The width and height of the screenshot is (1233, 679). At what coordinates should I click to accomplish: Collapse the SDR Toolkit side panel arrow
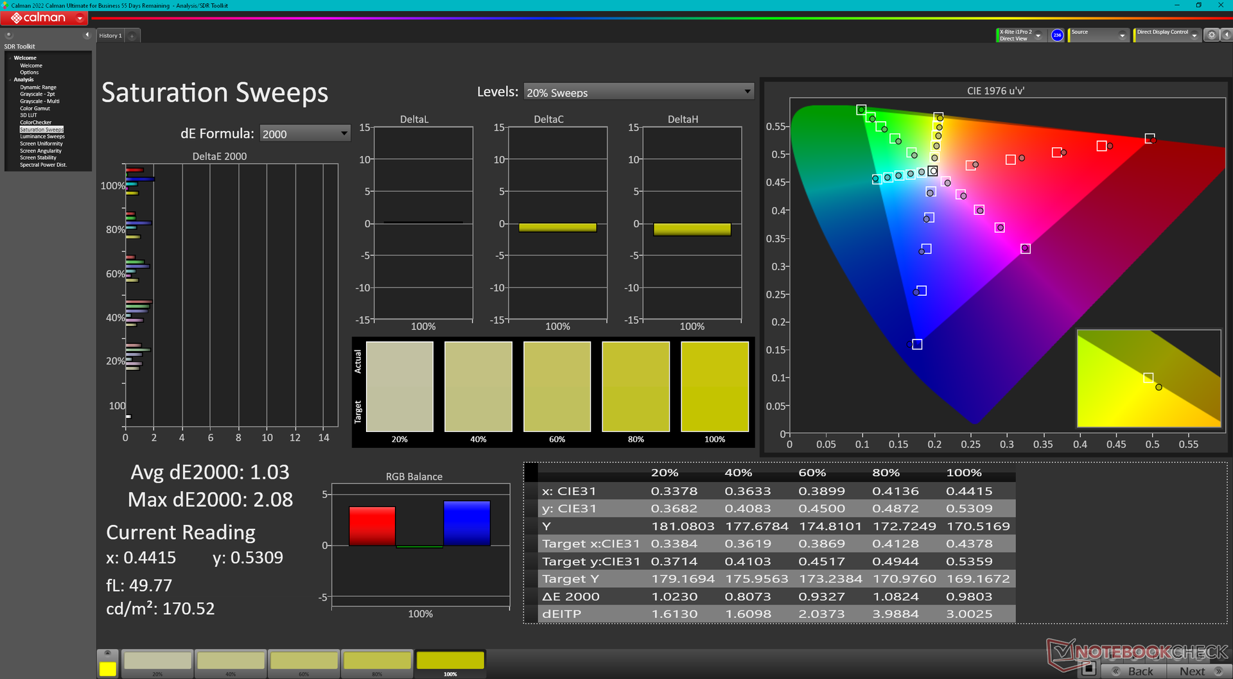click(x=87, y=35)
